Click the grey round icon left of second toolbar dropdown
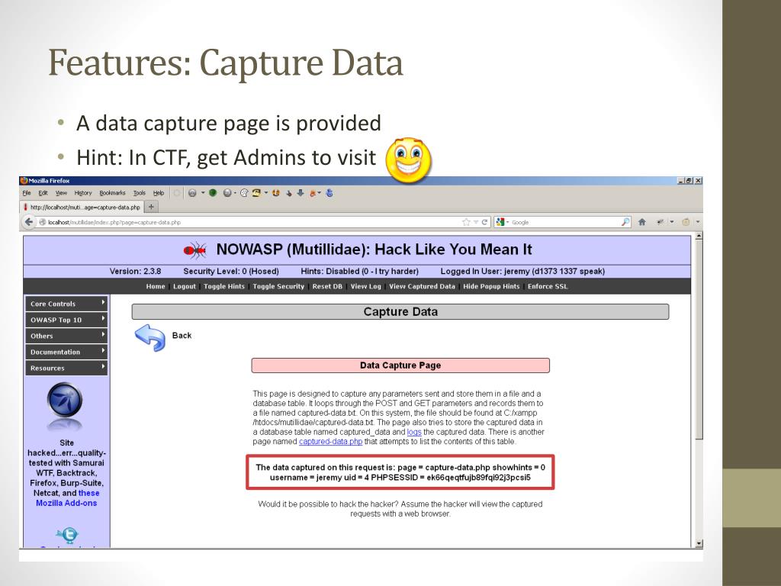 (x=227, y=193)
